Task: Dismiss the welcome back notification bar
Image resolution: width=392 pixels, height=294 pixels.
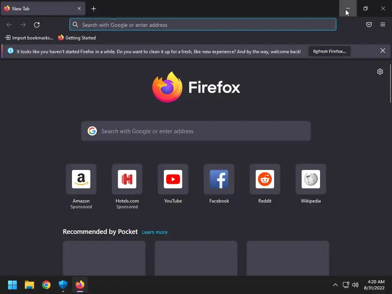Action: 382,51
